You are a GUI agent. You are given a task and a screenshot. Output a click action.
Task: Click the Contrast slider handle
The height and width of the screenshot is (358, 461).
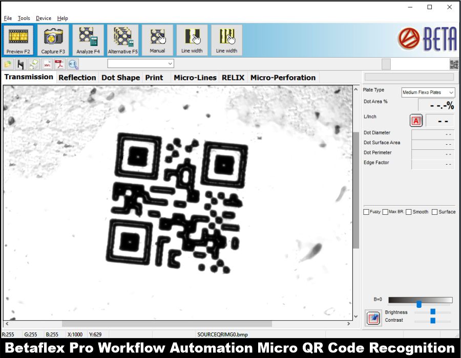pyautogui.click(x=433, y=321)
